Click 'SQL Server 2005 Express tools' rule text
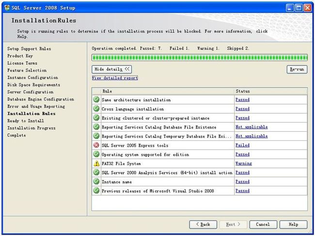This screenshot has width=315, height=236. pyautogui.click(x=135, y=145)
